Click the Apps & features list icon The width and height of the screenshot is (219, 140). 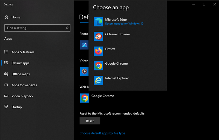6,52
